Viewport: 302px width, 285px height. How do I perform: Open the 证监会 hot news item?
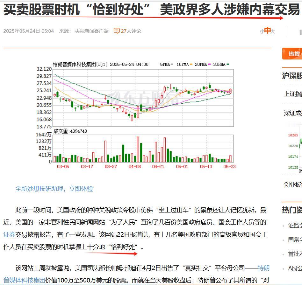point(295,225)
